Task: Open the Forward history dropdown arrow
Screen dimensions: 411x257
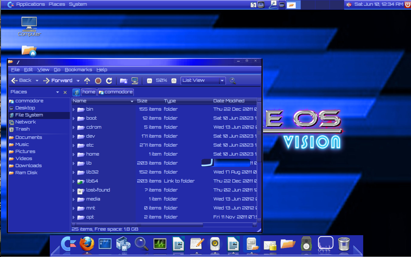Action: (78, 81)
